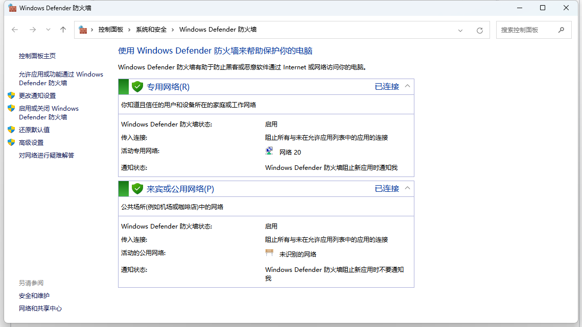Open the address bar history dropdown

tap(460, 31)
